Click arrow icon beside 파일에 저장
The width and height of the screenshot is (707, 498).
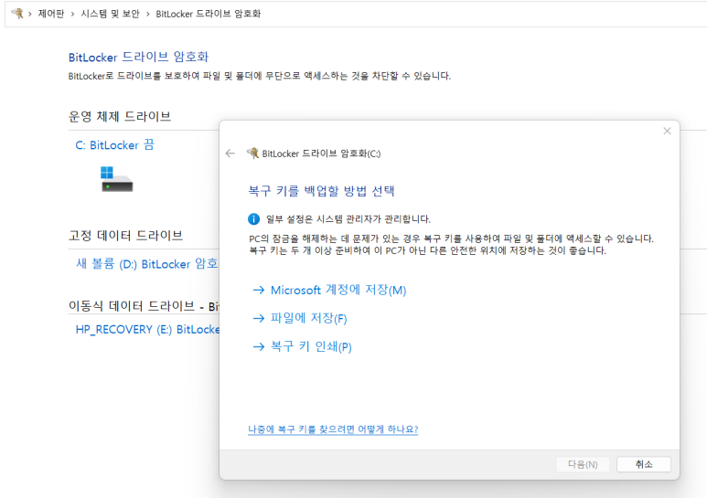(x=258, y=318)
